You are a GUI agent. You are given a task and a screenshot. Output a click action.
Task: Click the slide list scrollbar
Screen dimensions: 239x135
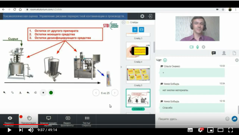point(154,47)
